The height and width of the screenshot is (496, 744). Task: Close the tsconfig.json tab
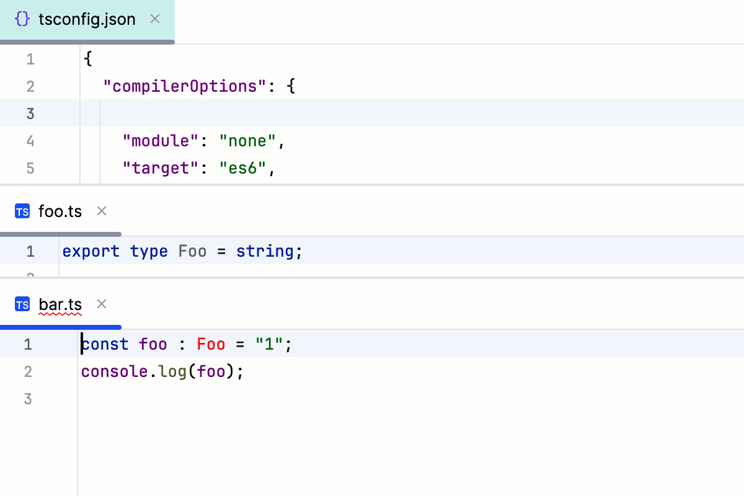(154, 19)
